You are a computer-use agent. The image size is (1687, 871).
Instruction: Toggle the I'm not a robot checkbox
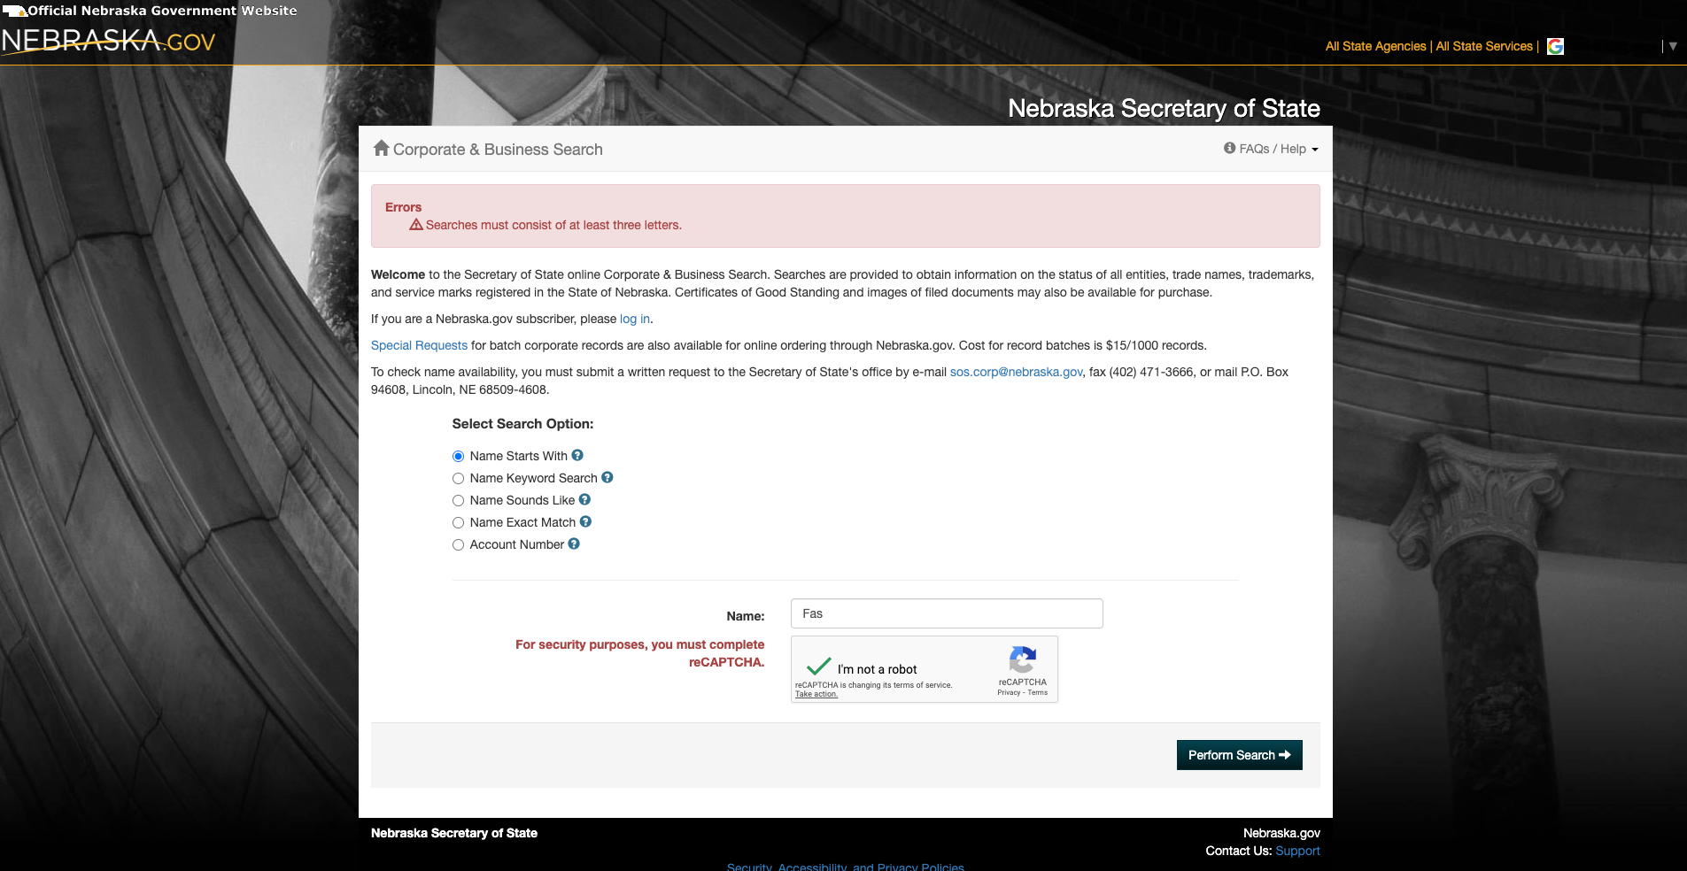coord(819,667)
